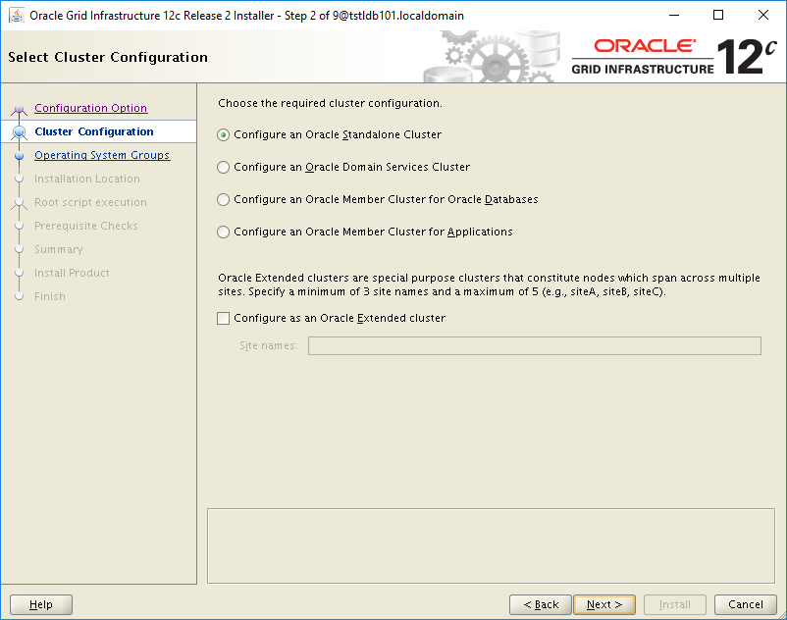Enable Configure as an Oracle Extended cluster
Image resolution: width=787 pixels, height=620 pixels.
pos(223,318)
